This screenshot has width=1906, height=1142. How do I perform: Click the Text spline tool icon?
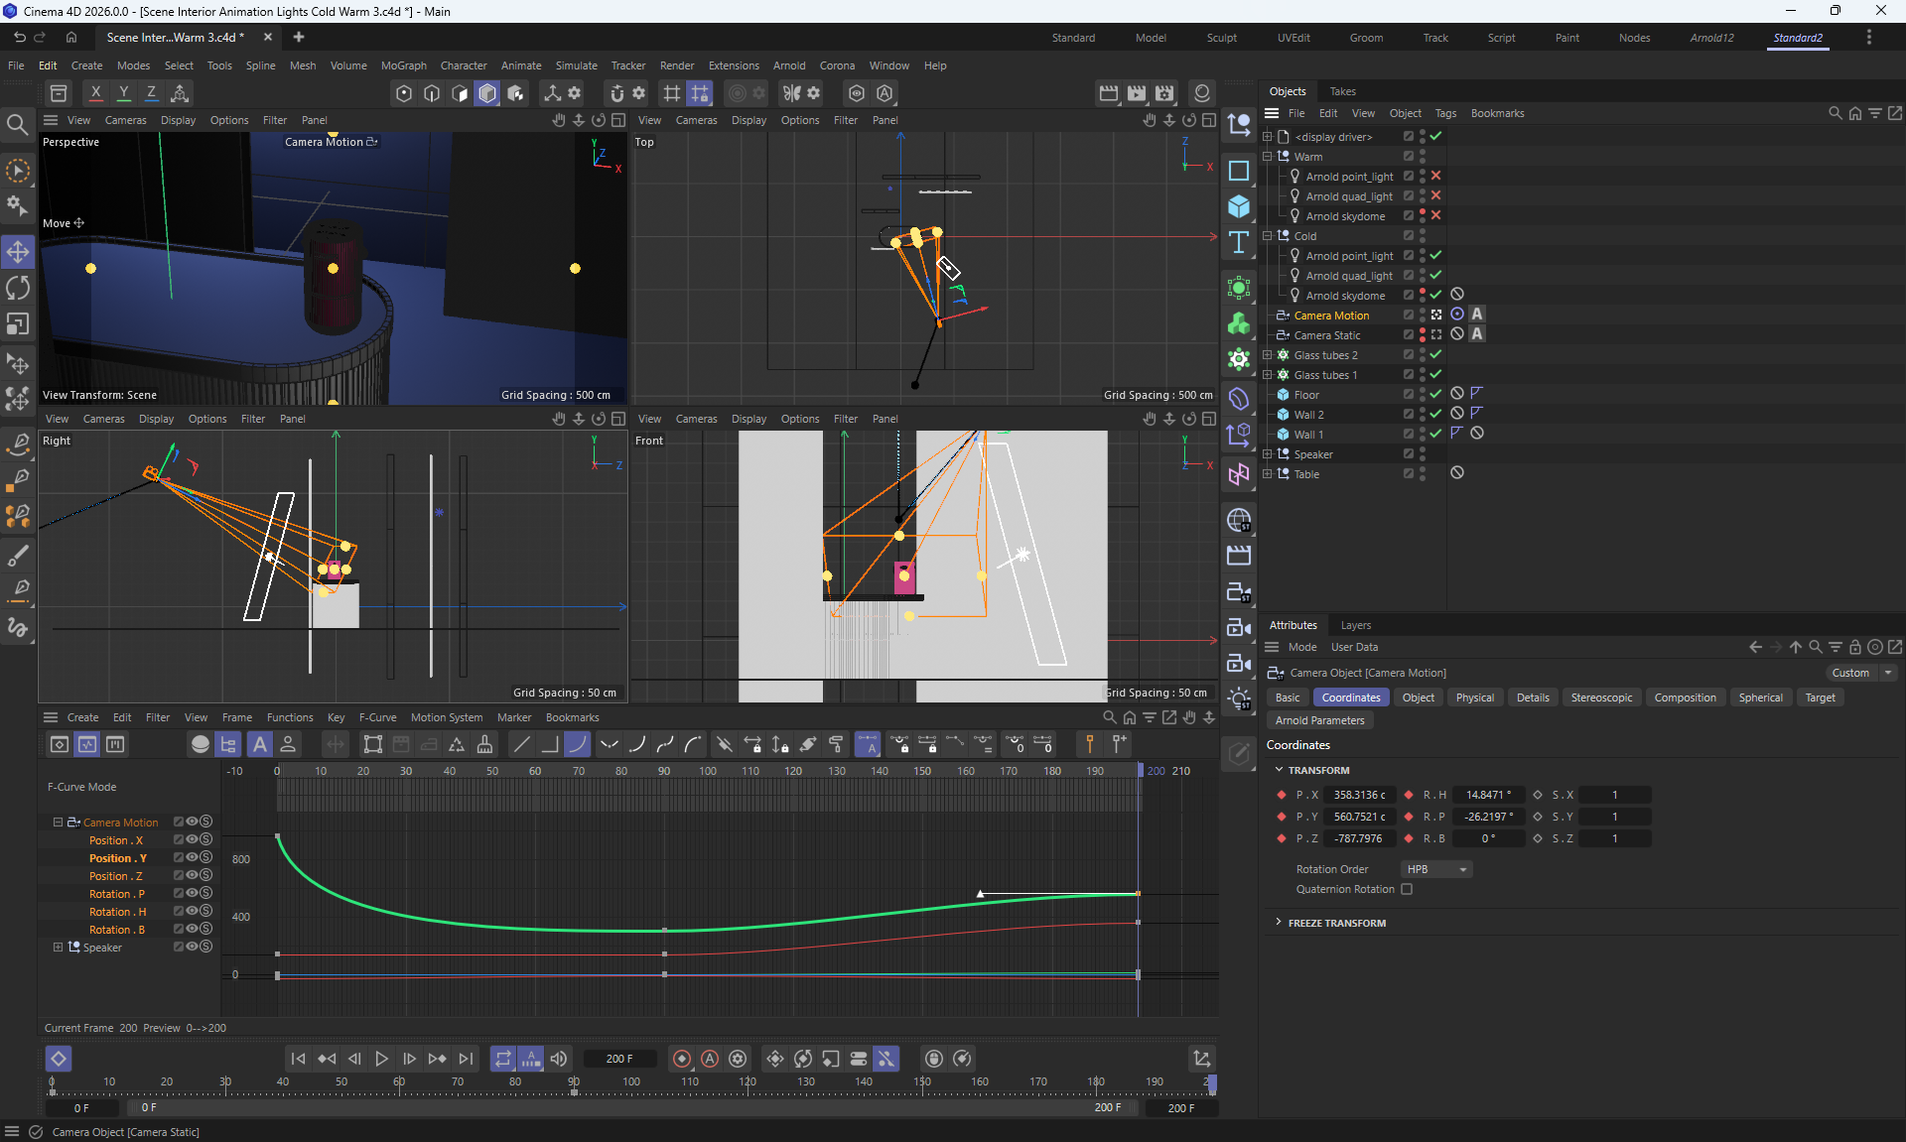(x=1239, y=243)
